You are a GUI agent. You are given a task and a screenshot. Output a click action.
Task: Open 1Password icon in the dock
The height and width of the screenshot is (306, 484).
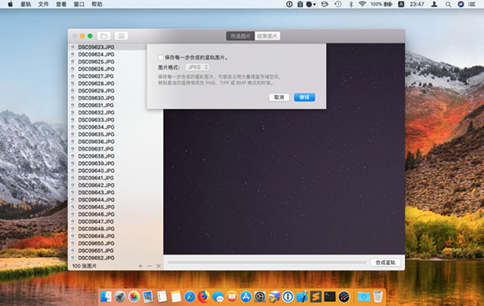click(x=288, y=297)
